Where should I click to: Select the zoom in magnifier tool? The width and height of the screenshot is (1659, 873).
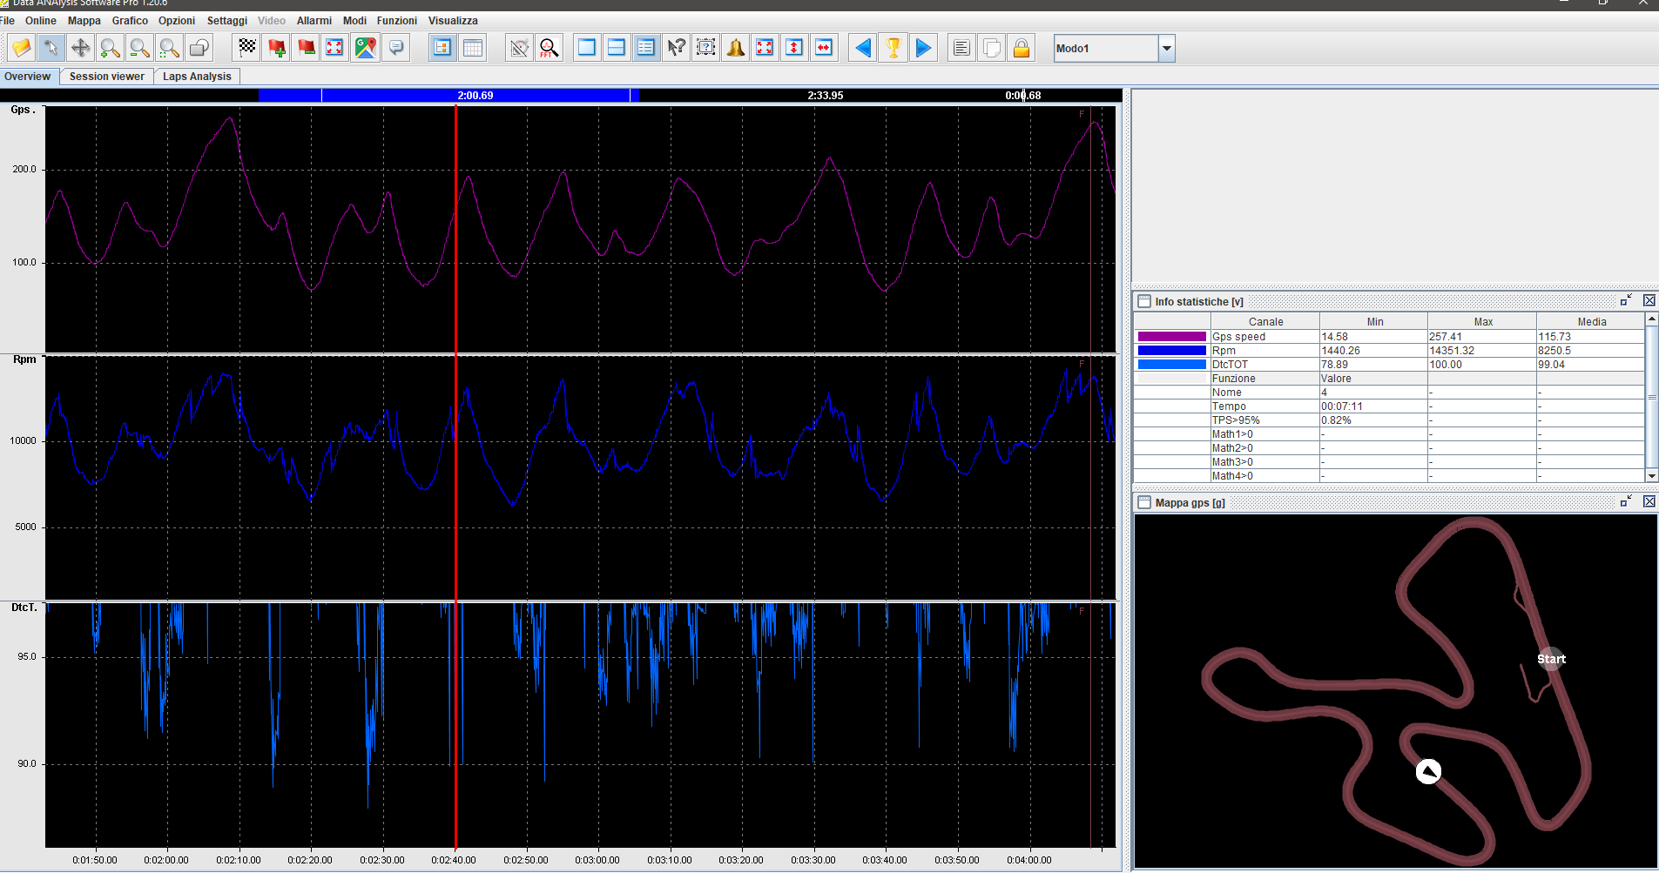click(x=110, y=48)
